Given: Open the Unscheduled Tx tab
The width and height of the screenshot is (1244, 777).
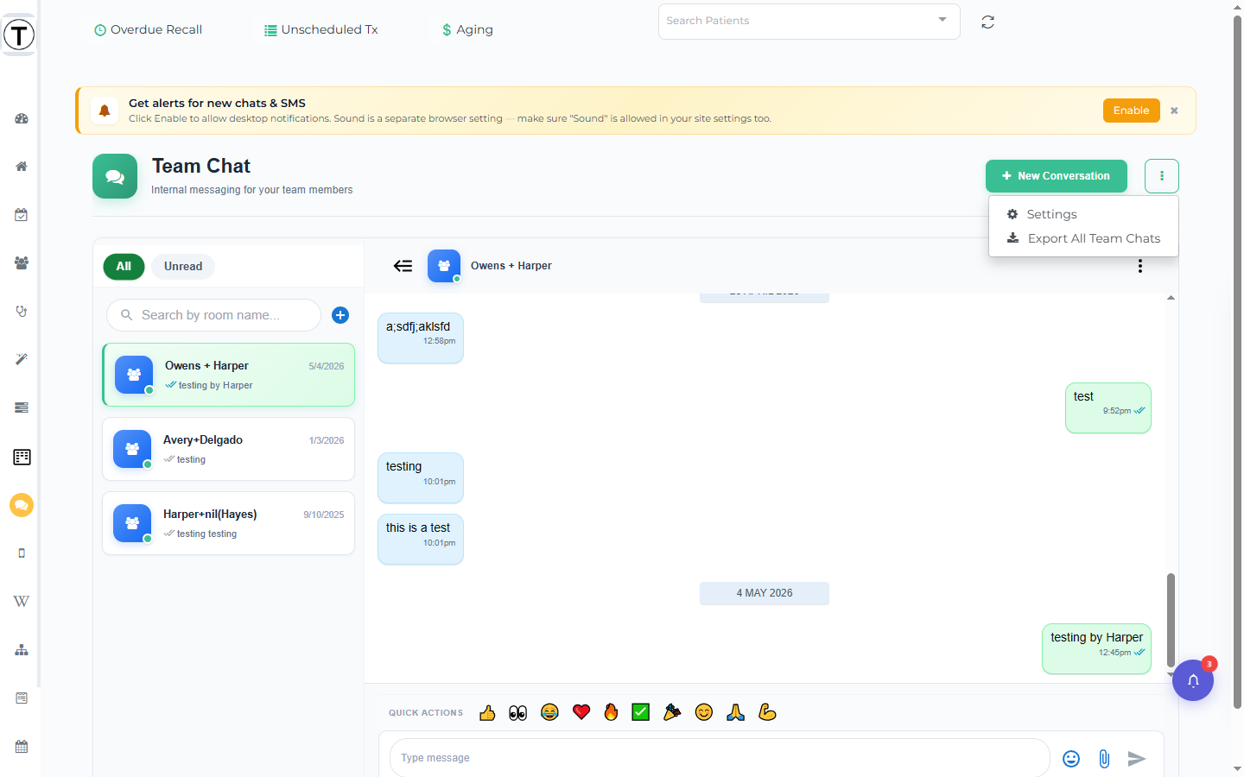Looking at the screenshot, I should [x=321, y=29].
